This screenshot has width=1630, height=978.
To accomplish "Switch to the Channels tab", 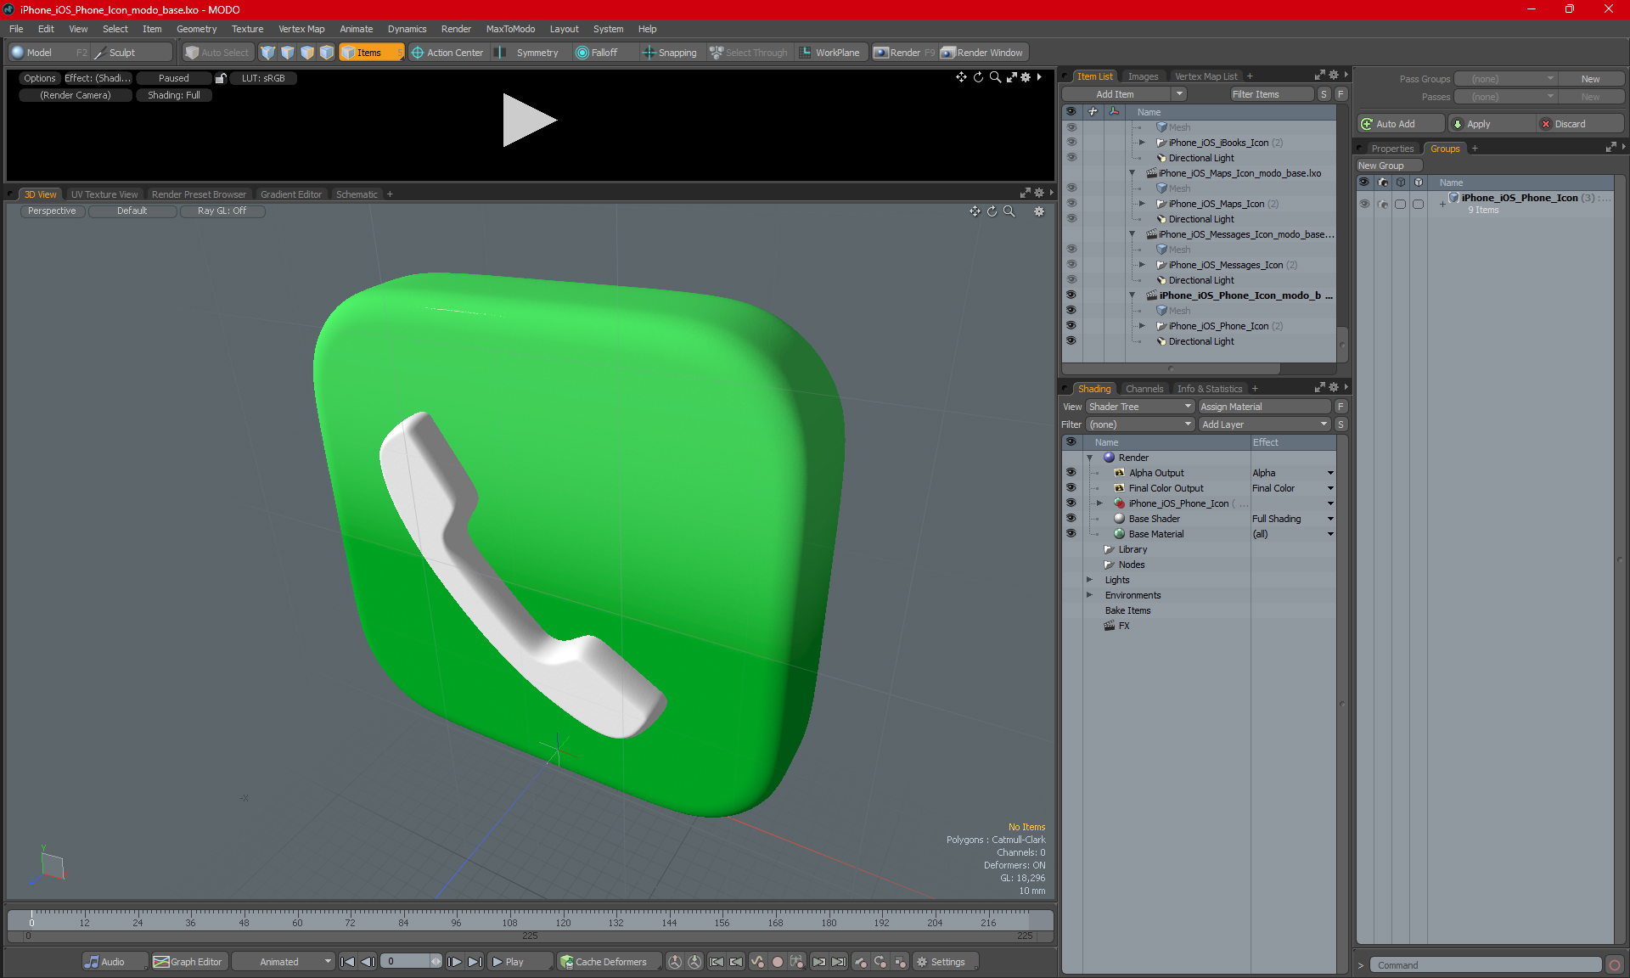I will (x=1144, y=389).
